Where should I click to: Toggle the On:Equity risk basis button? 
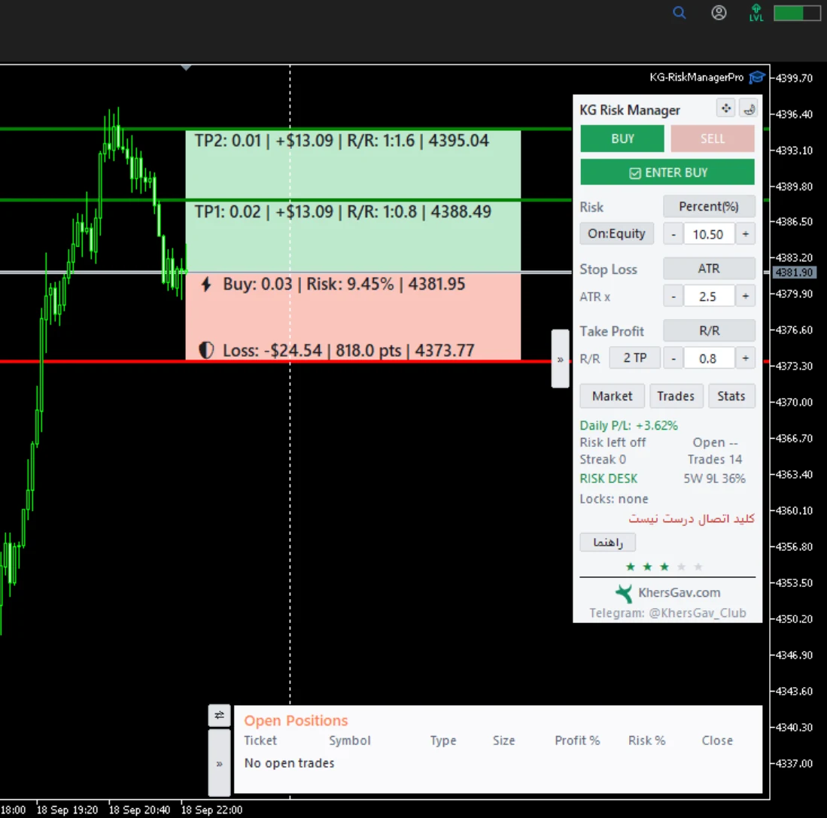(616, 233)
